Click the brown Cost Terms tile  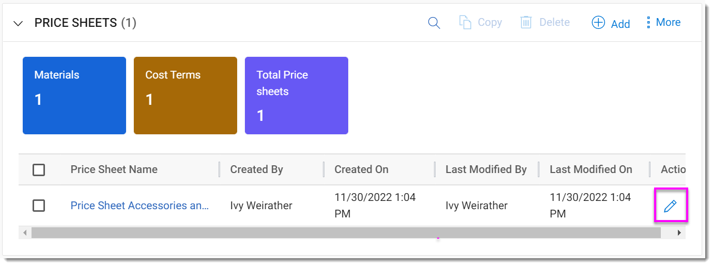[185, 96]
